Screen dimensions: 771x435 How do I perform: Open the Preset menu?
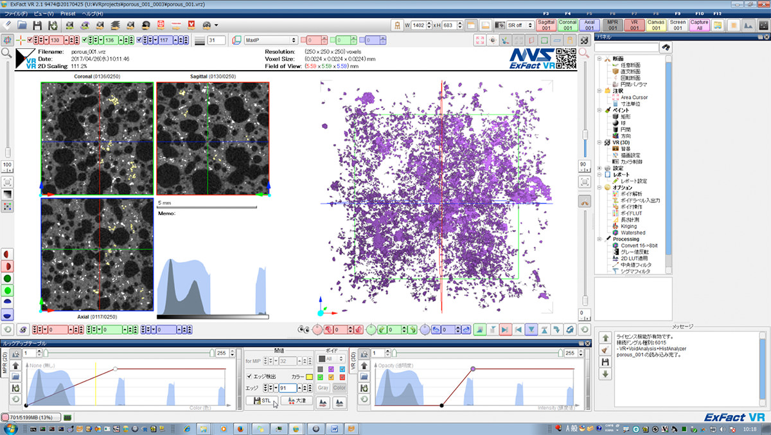click(67, 13)
